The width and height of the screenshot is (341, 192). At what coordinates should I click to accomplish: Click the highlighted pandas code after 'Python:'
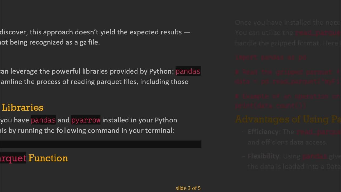pos(188,71)
